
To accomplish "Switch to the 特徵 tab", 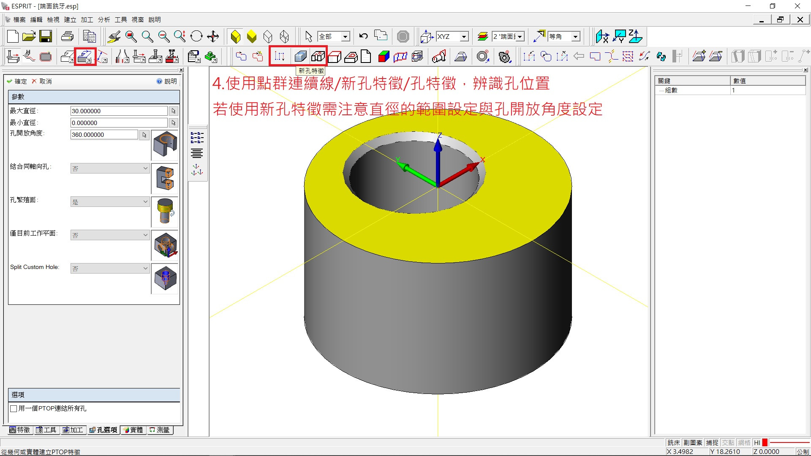I will (20, 430).
